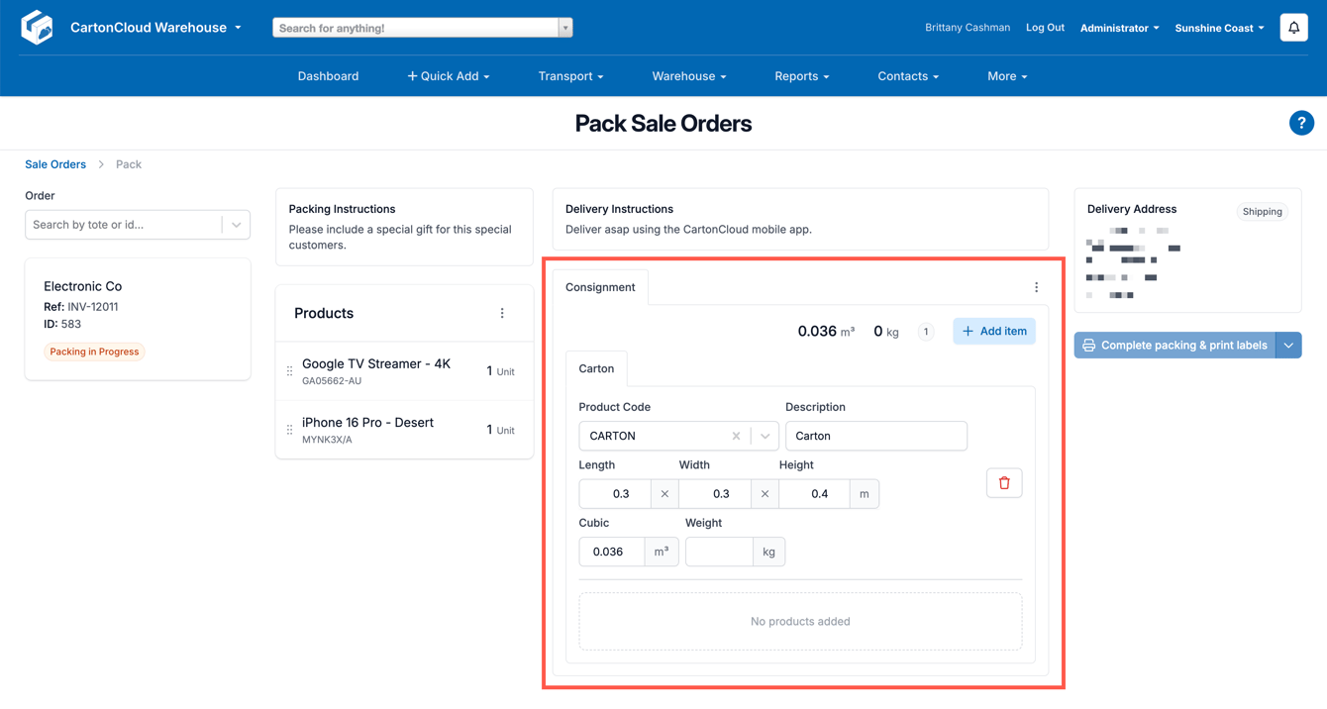Click the Width input field
Screen dimensions: 1327x709
point(715,494)
